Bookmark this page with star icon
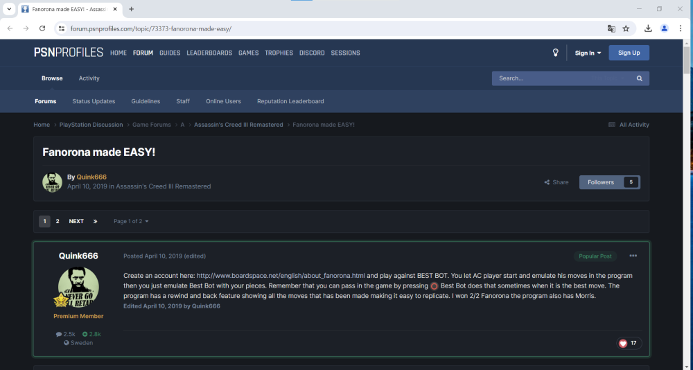 click(x=626, y=28)
